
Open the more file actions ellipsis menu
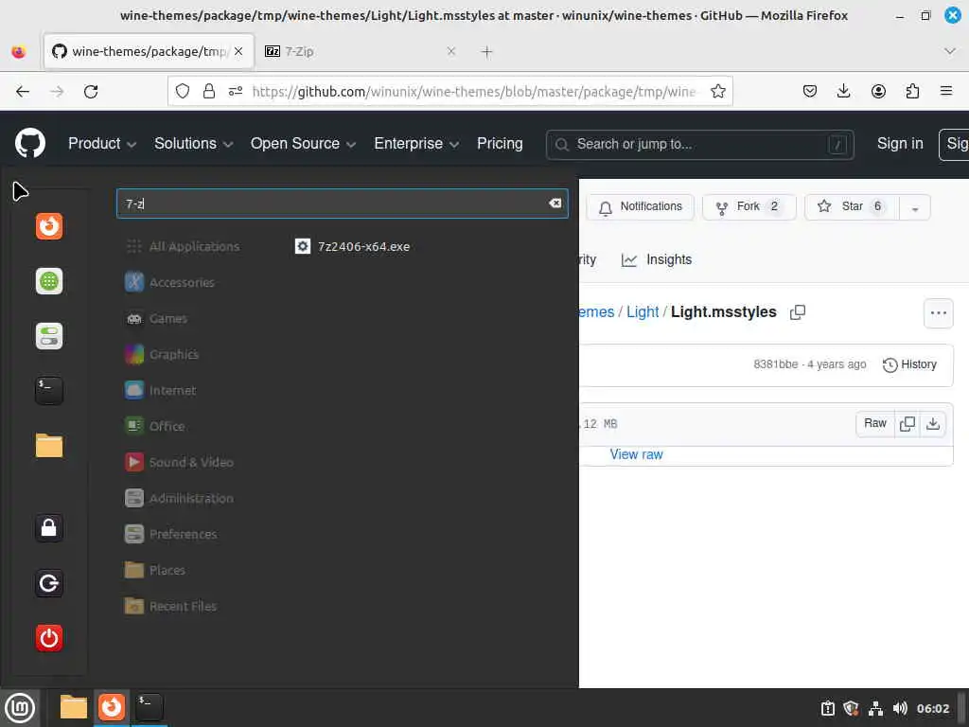pos(938,313)
